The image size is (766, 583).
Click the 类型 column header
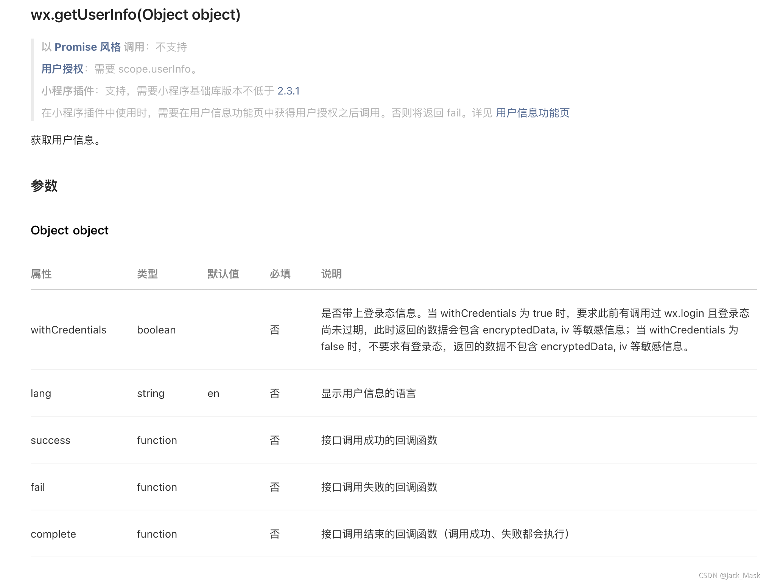click(x=148, y=274)
